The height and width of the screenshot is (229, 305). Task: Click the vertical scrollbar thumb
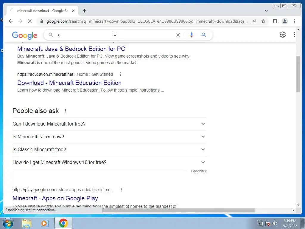pyautogui.click(x=298, y=74)
